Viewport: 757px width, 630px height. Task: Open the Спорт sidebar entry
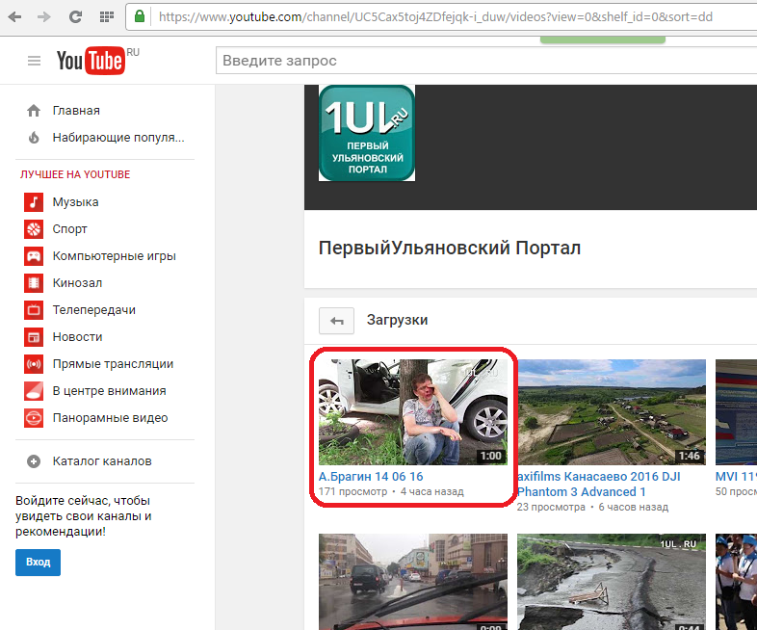click(70, 229)
